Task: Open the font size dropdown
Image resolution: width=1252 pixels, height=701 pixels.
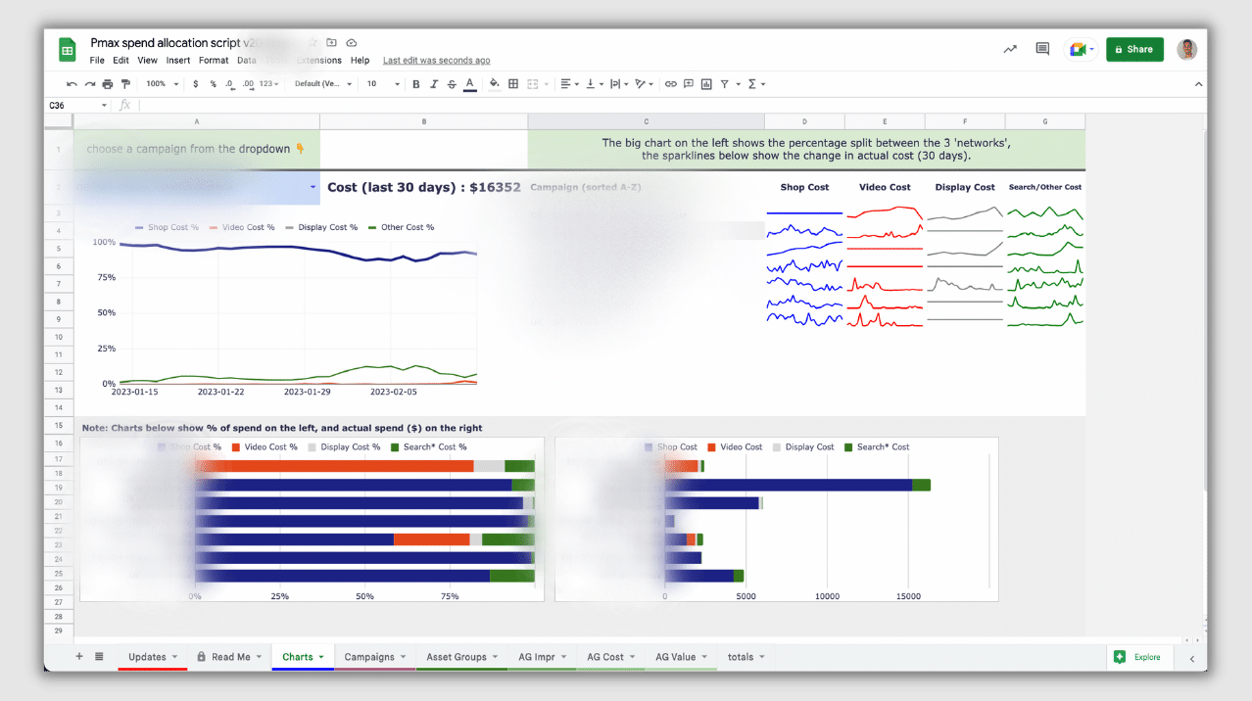Action: click(x=384, y=84)
